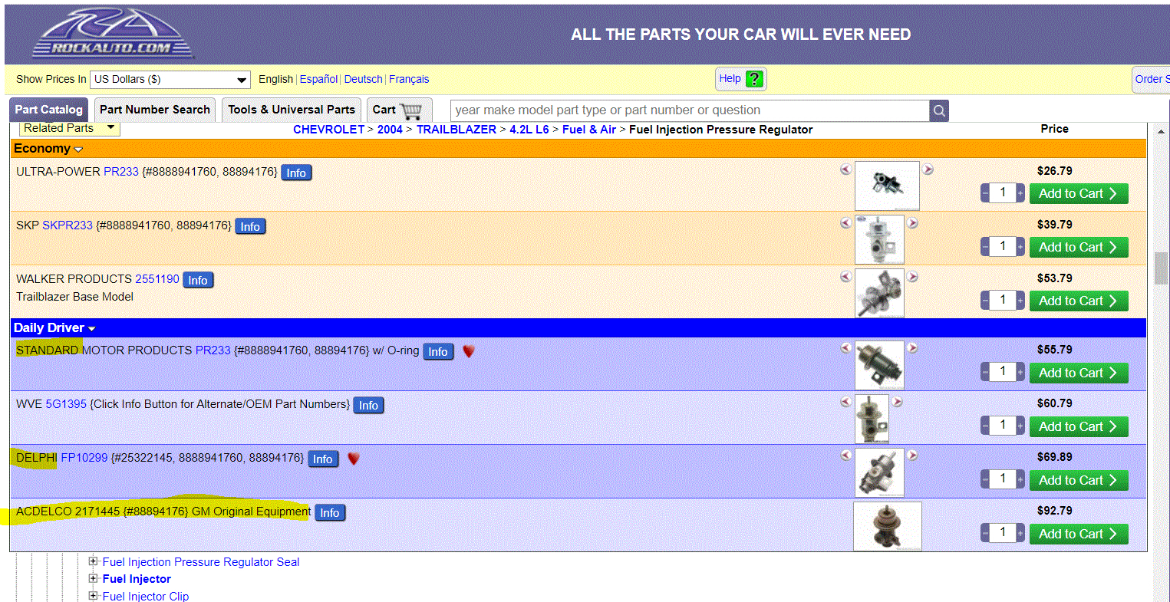Show next image for DELPHI FP10299
Screen dimensions: 1170x602
(912, 456)
